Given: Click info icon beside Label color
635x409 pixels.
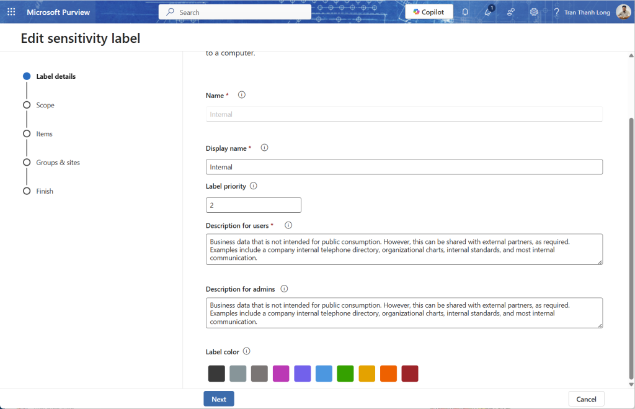Looking at the screenshot, I should pyautogui.click(x=246, y=351).
